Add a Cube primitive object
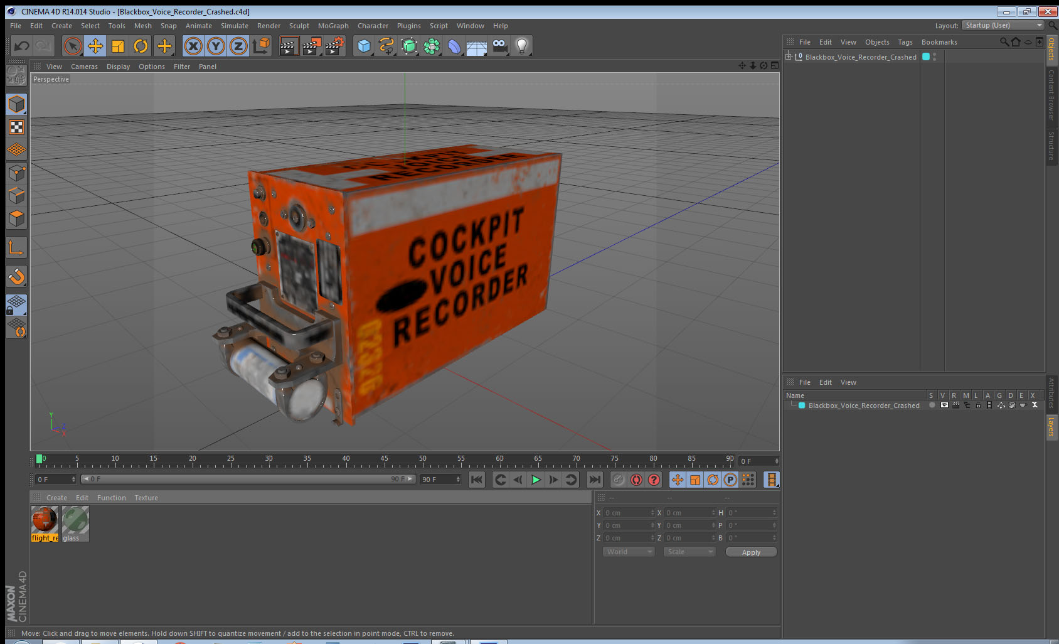This screenshot has height=644, width=1059. point(364,46)
